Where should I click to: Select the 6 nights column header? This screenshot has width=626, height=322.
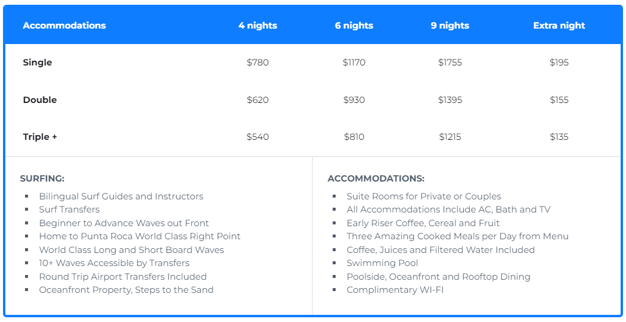354,26
